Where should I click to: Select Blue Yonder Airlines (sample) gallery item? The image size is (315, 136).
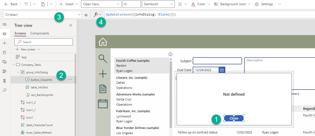(142, 130)
